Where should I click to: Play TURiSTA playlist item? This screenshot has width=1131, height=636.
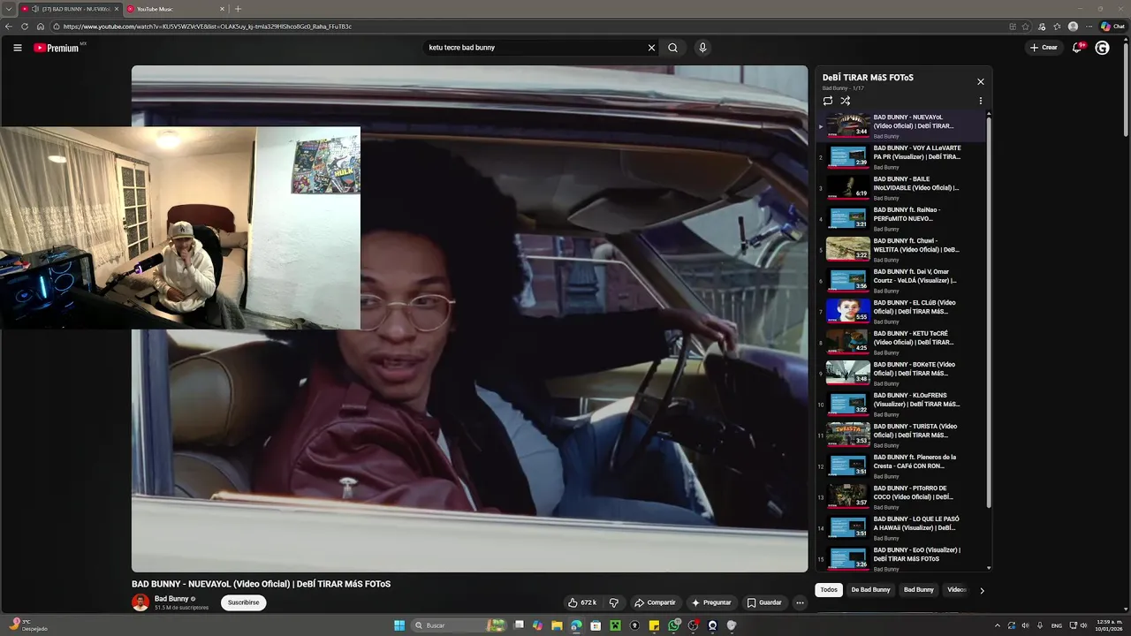[900, 435]
